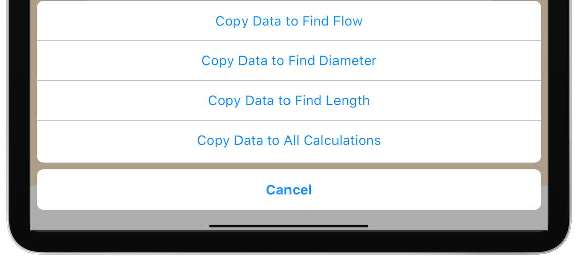The image size is (578, 261).
Task: Tap the home indicator bar
Action: tap(288, 226)
